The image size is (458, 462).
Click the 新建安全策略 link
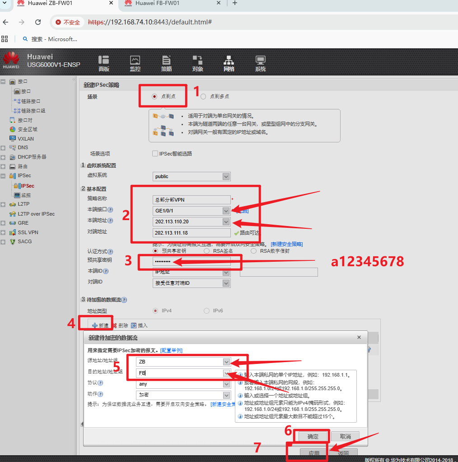(286, 244)
